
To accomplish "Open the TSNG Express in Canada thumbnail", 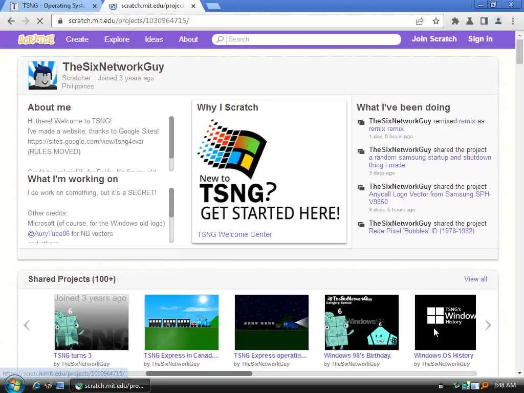I will (x=182, y=322).
